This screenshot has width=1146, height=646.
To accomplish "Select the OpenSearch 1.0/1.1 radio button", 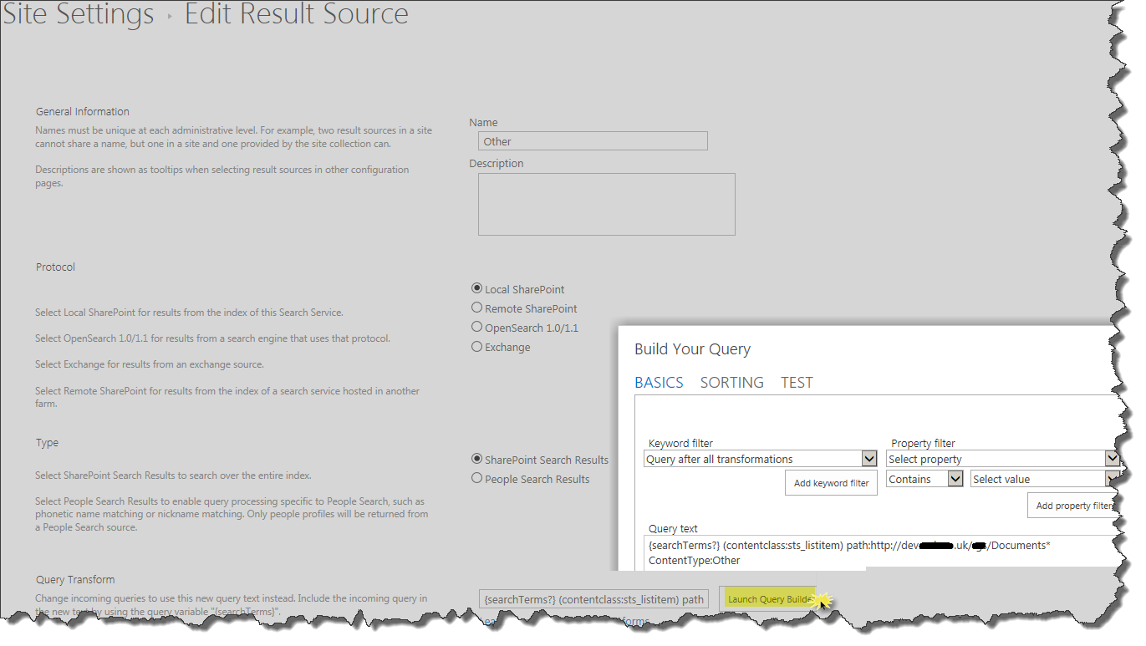I will click(477, 327).
